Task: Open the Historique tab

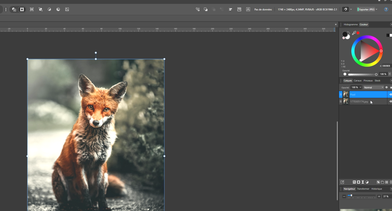Action: [377, 189]
